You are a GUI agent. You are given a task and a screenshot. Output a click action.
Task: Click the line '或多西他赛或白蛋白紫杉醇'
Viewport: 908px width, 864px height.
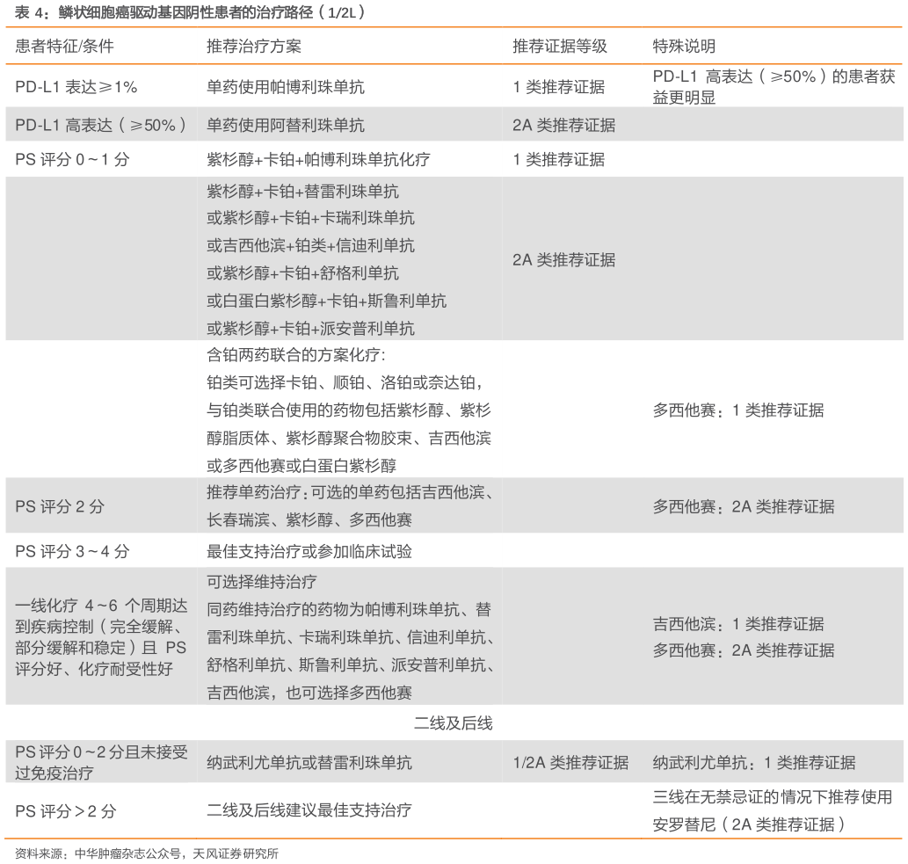(x=301, y=466)
